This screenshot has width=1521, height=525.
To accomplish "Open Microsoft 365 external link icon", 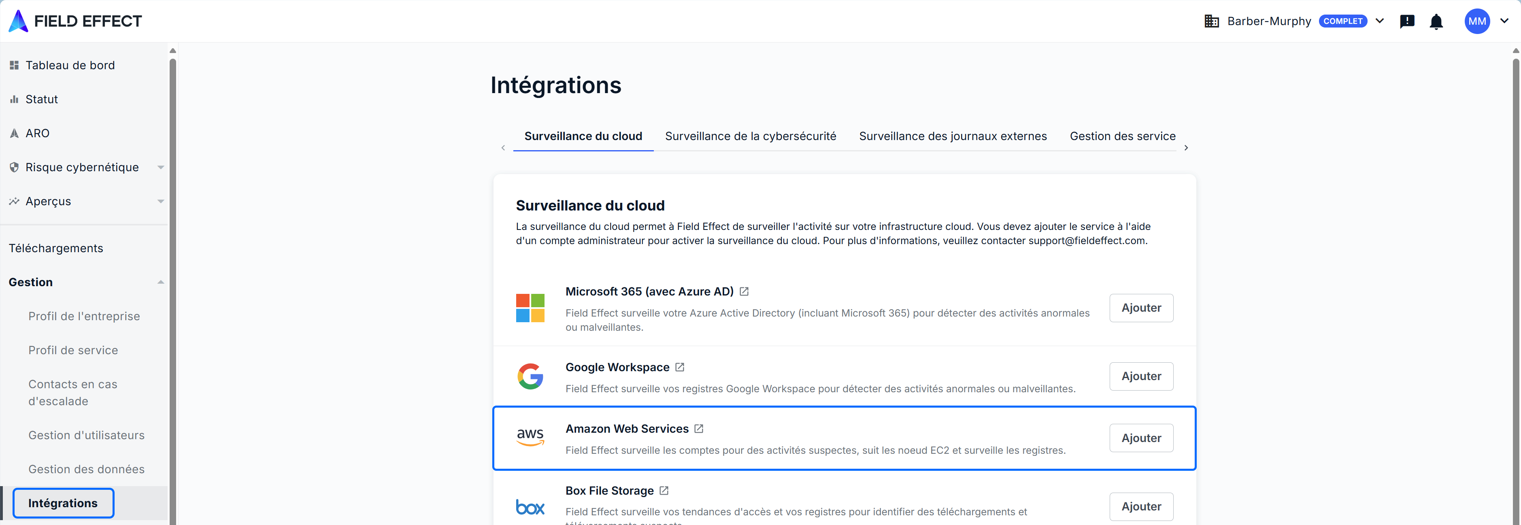I will coord(744,292).
